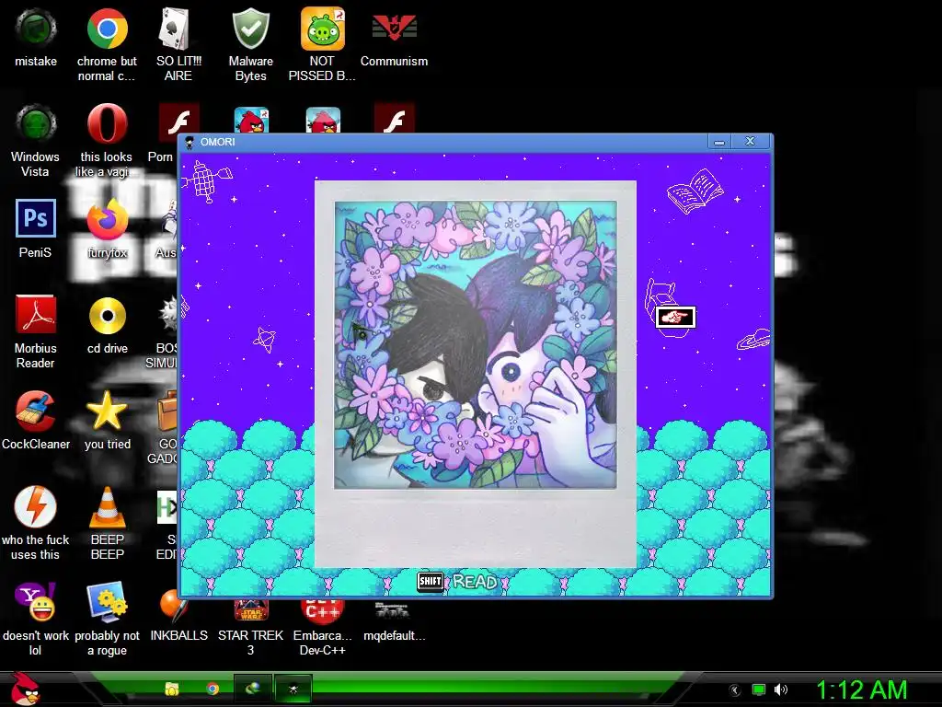Screen dimensions: 942x707
Task: Click the 'Porn' Flash icon label
Action: point(160,156)
